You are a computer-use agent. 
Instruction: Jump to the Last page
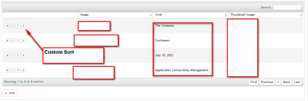pyautogui.click(x=297, y=82)
